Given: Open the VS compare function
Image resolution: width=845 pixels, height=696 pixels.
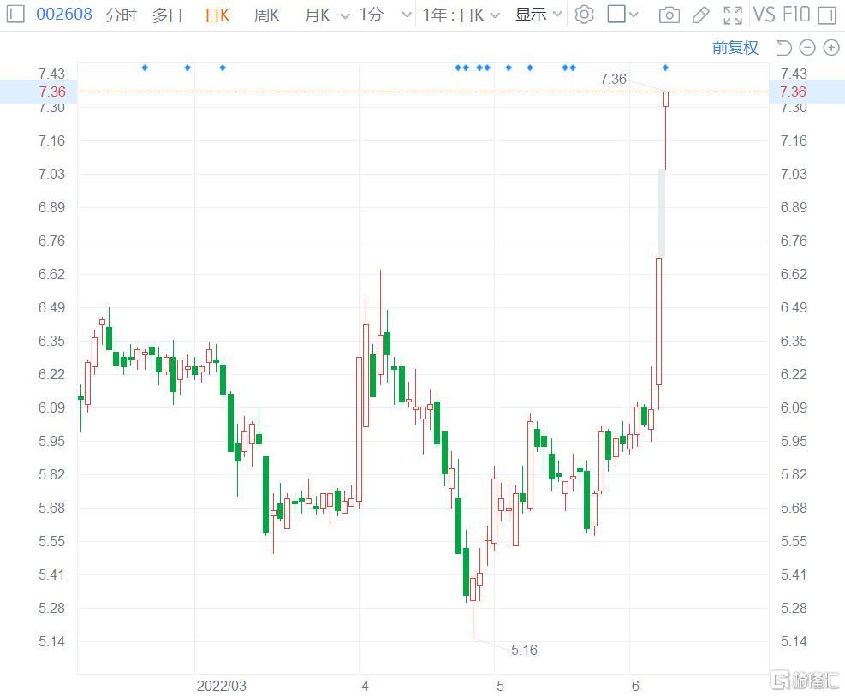Looking at the screenshot, I should point(765,15).
